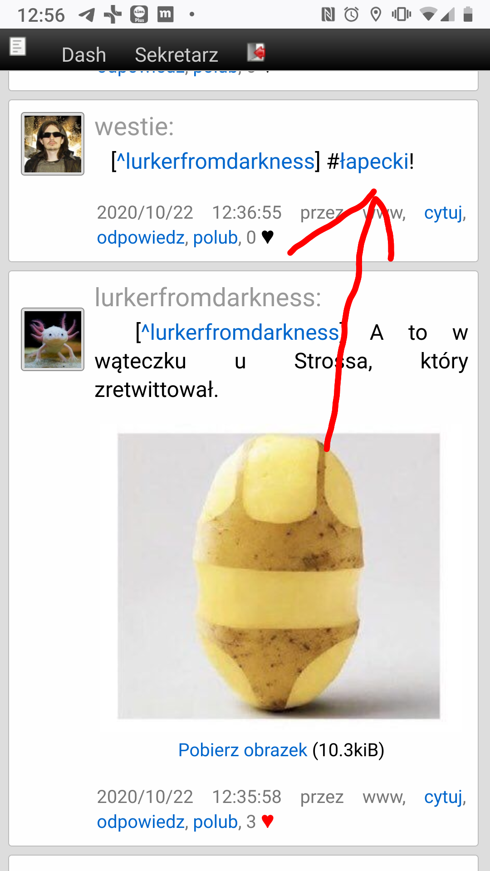Tap the black heart on westie's post

[x=268, y=237]
